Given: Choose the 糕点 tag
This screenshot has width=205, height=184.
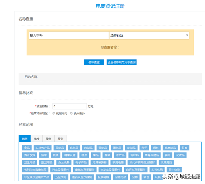Looking at the screenshot, I should [x=84, y=155].
